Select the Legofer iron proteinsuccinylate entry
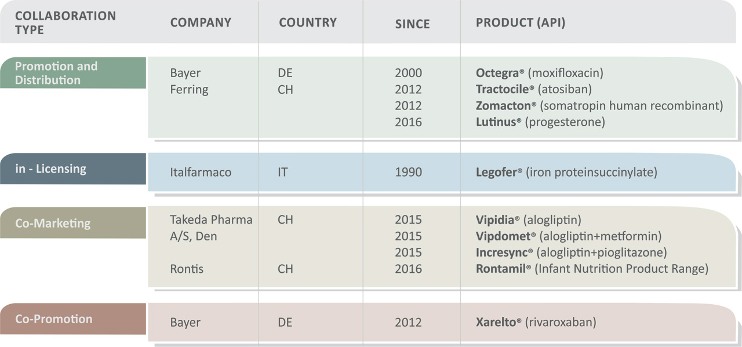Screen dimensions: 742x347 tap(566, 172)
